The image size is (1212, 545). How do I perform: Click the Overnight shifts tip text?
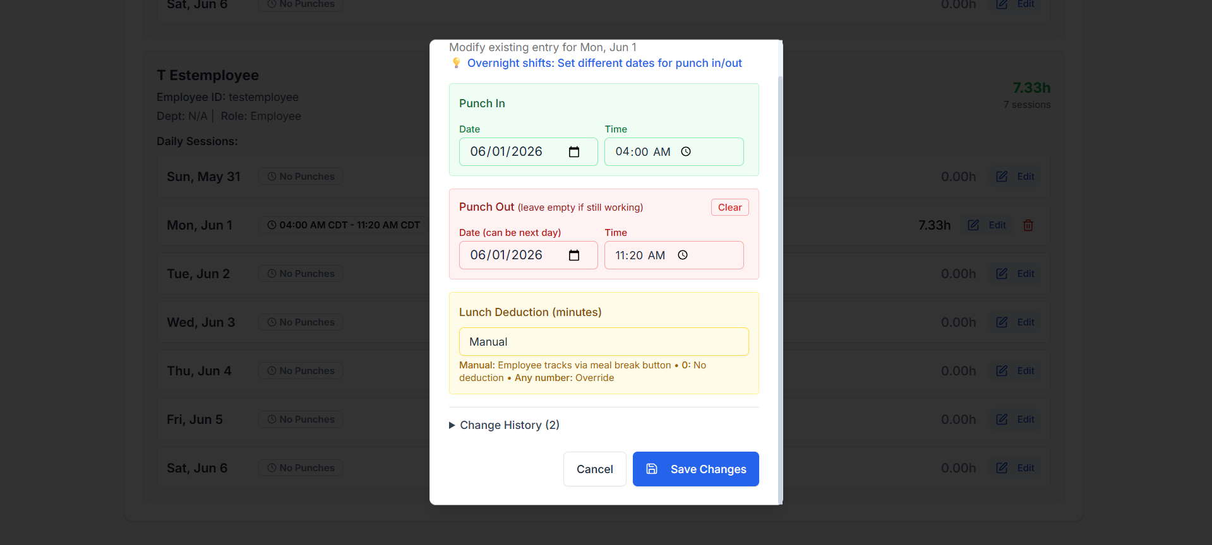click(604, 63)
